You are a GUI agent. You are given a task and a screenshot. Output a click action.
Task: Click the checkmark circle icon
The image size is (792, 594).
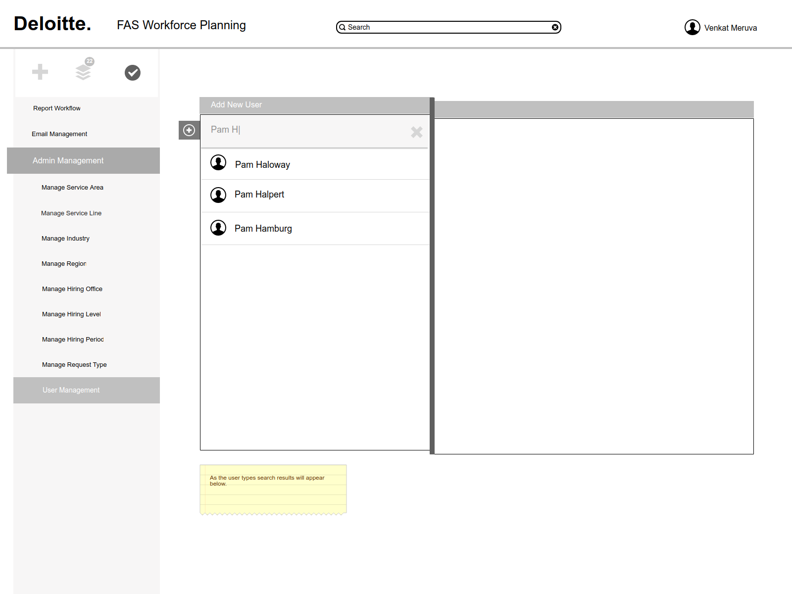(133, 73)
